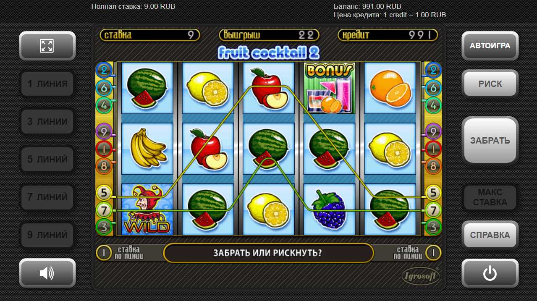Screen dimensions: 537x301
Task: Click the blackberry symbol on the reels
Action: coord(329,209)
